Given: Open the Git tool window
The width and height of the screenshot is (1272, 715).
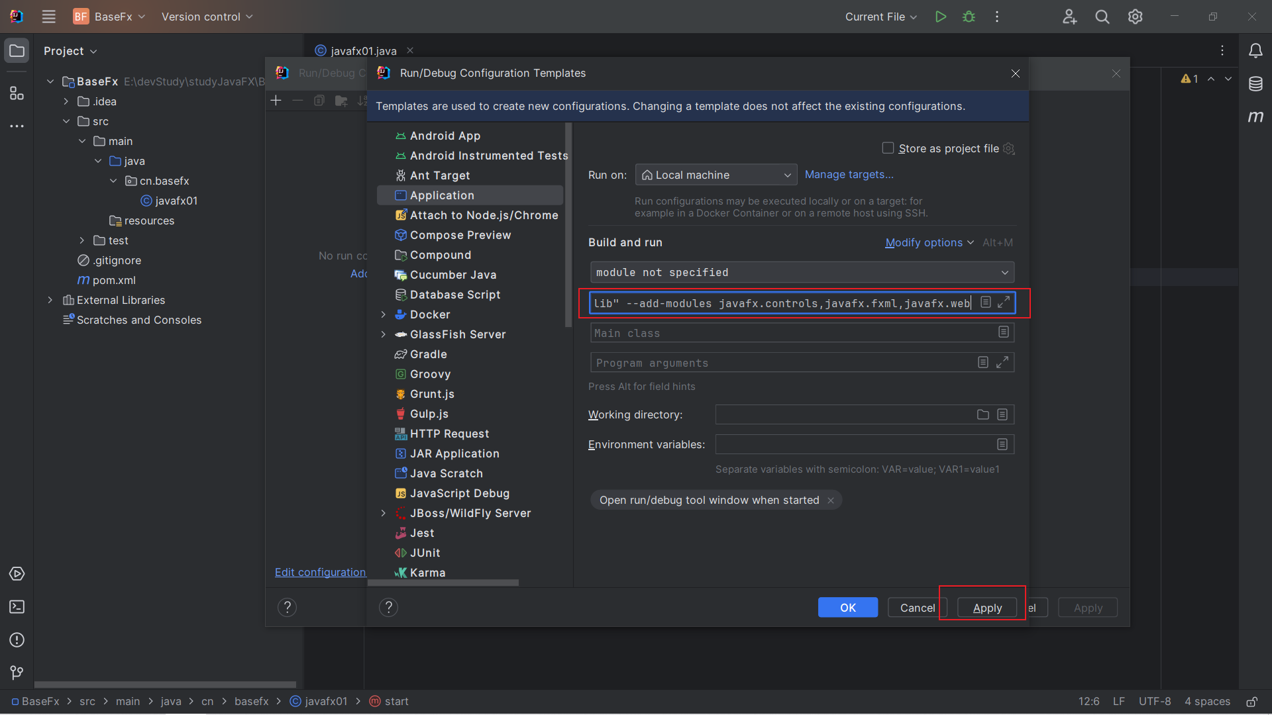Looking at the screenshot, I should tap(17, 673).
